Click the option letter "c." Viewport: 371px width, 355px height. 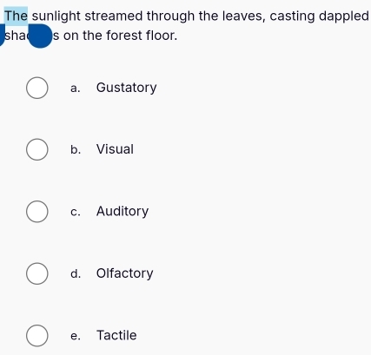tap(76, 212)
